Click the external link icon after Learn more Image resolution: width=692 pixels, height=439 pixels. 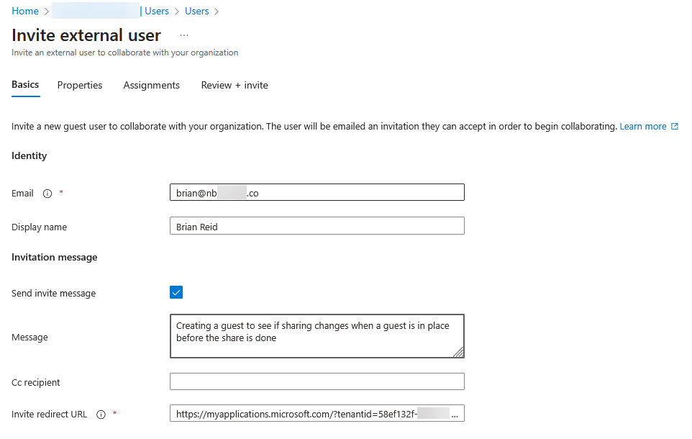click(x=675, y=127)
